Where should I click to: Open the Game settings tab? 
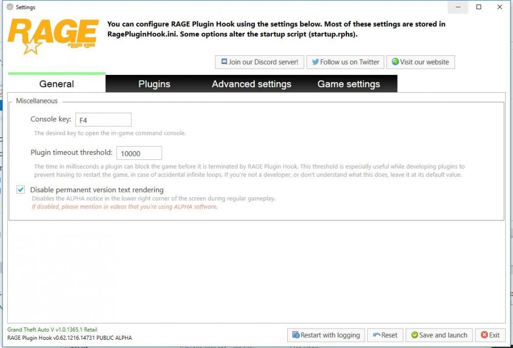tap(349, 84)
